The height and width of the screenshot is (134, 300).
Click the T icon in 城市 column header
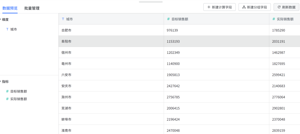[x=63, y=19]
